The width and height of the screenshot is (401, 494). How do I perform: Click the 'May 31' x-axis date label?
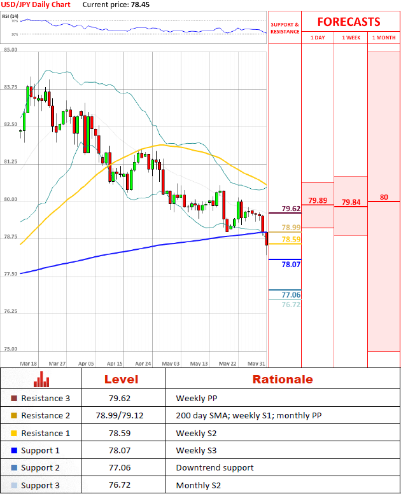tap(256, 364)
